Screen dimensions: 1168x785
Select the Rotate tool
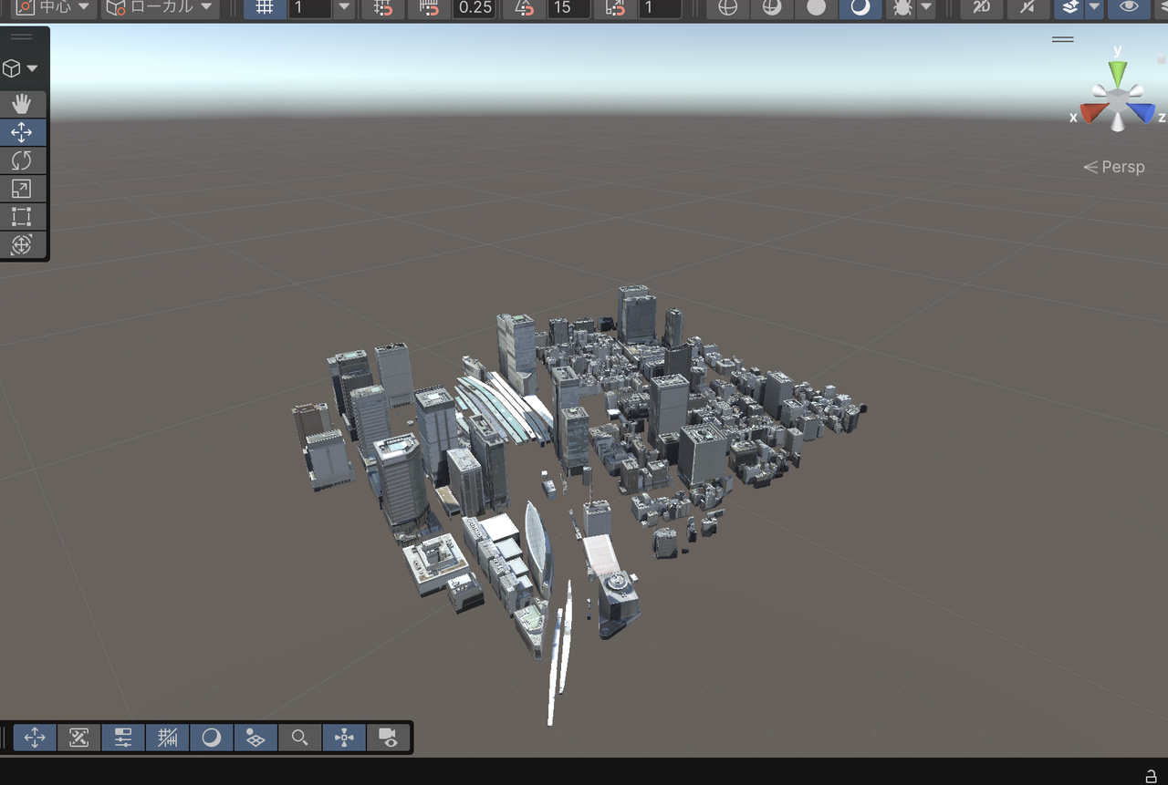[x=22, y=160]
